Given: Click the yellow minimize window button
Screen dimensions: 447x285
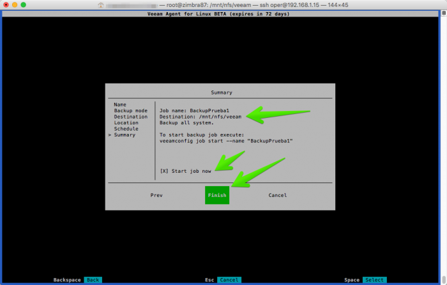Looking at the screenshot, I should 15,4.
